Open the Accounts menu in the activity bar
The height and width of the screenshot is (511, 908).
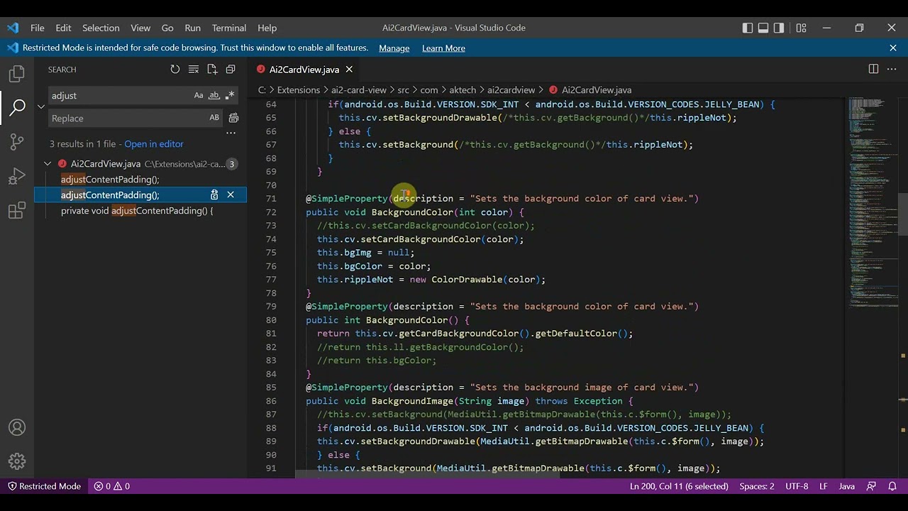point(17,427)
